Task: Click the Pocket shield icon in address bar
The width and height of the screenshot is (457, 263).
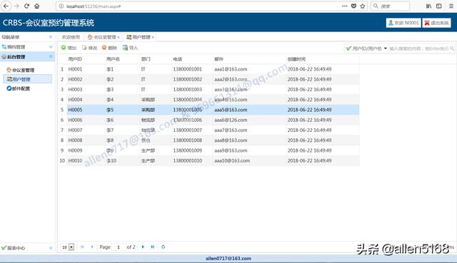Action: (353, 6)
